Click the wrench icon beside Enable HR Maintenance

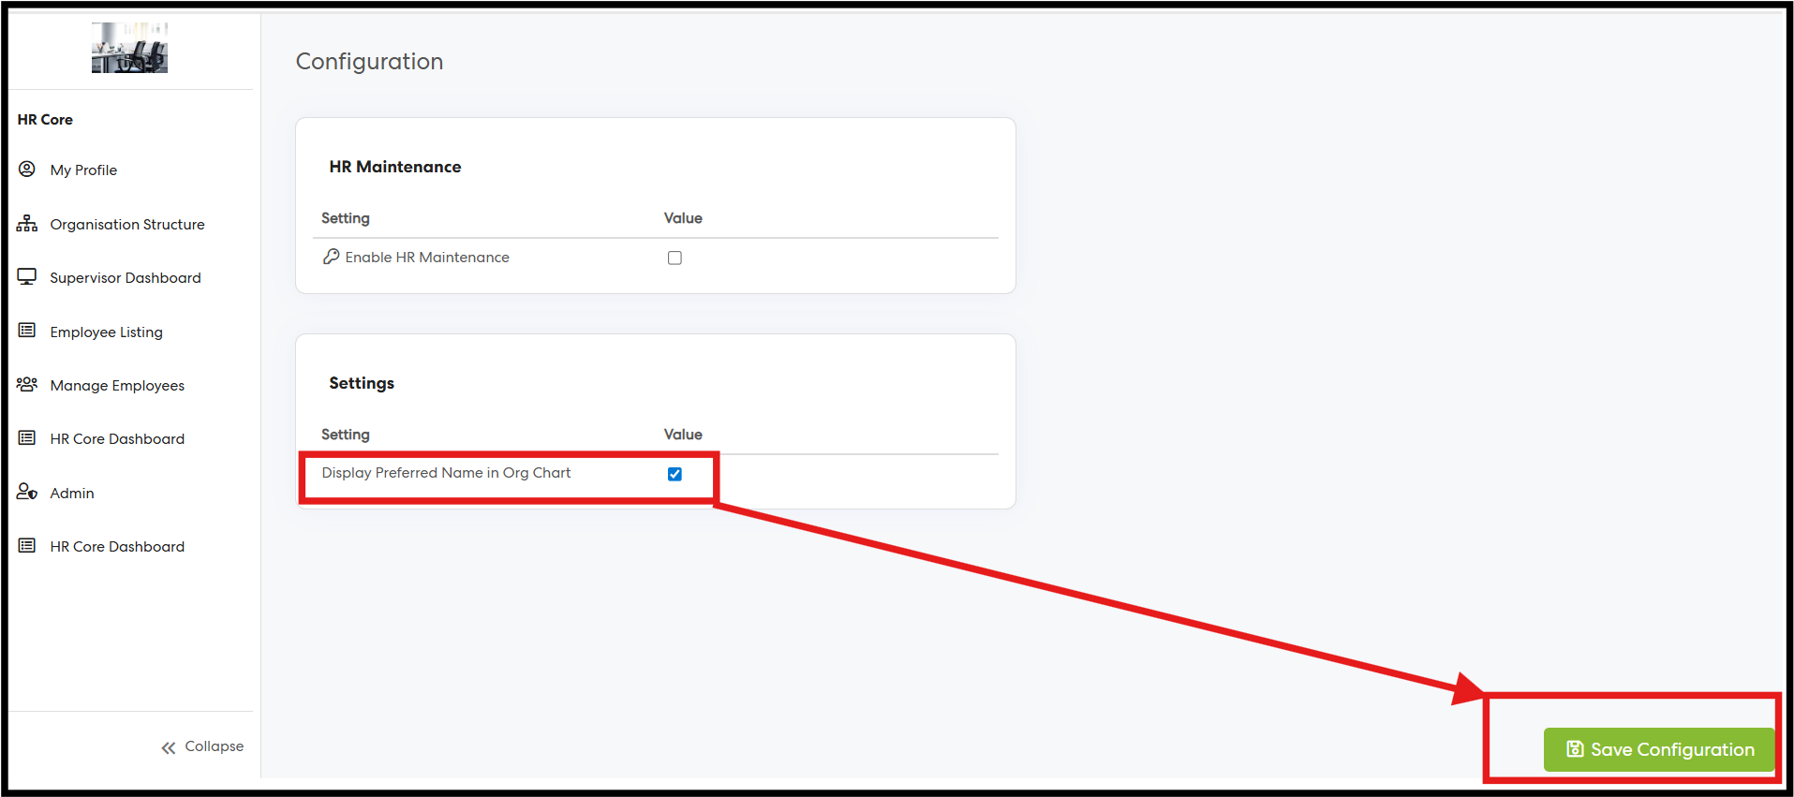331,257
